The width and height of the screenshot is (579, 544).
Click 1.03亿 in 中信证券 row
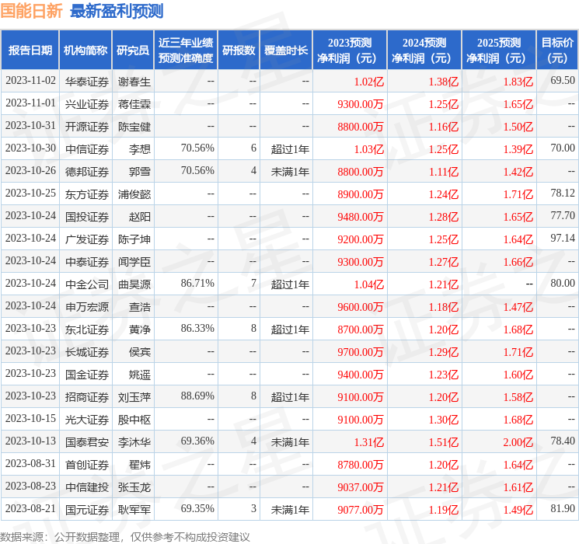369,149
